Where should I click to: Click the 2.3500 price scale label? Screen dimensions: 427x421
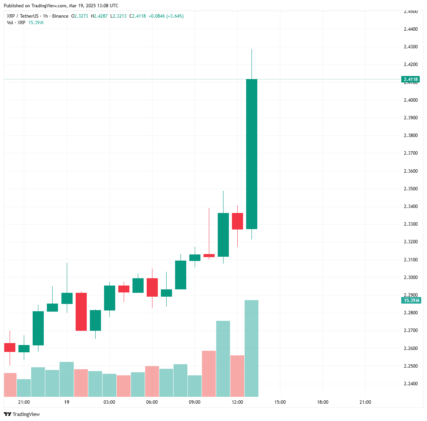click(x=410, y=189)
